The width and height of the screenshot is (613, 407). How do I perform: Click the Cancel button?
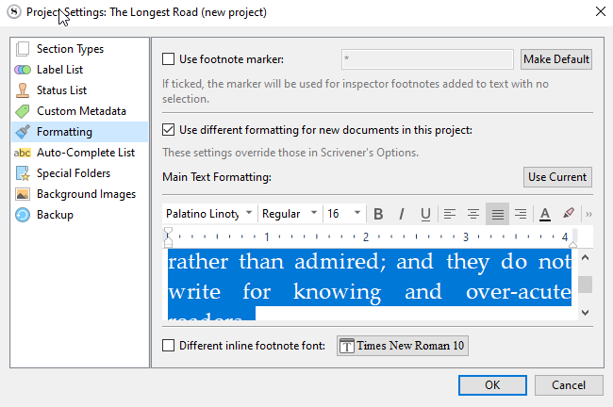[x=569, y=385]
